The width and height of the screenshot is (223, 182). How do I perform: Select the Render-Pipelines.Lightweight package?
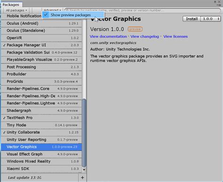41,103
